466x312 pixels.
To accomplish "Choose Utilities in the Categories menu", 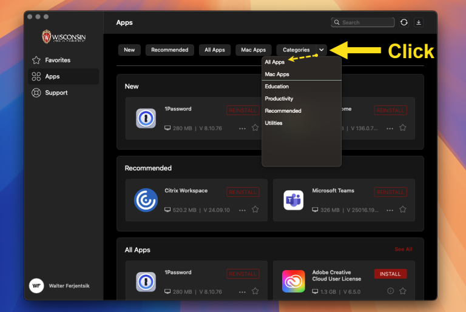I will [x=274, y=123].
